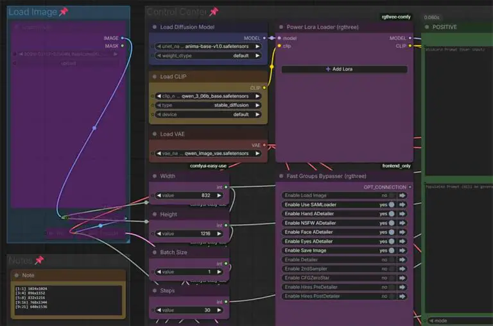Click the pin icon on Control Center group
This screenshot has width=493, height=326.
pos(214,12)
